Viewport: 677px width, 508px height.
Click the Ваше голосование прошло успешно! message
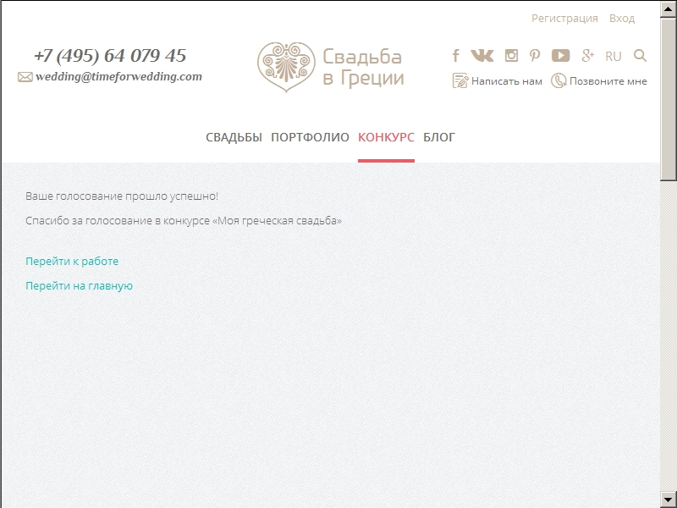[122, 196]
